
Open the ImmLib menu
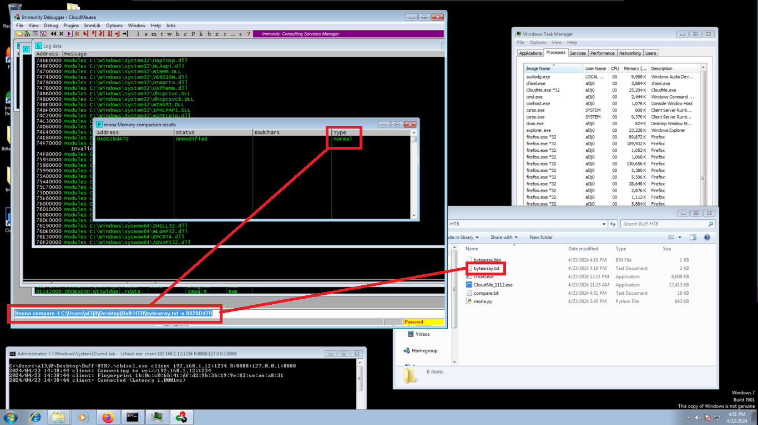tap(92, 25)
